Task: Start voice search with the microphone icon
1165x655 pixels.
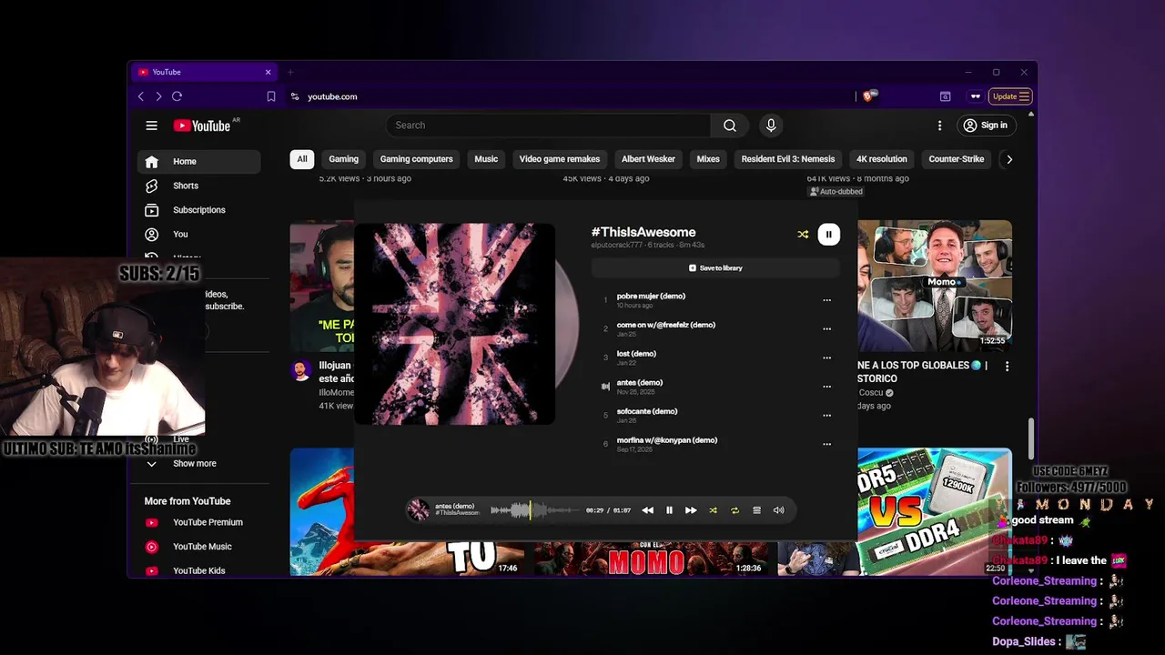Action: [771, 126]
